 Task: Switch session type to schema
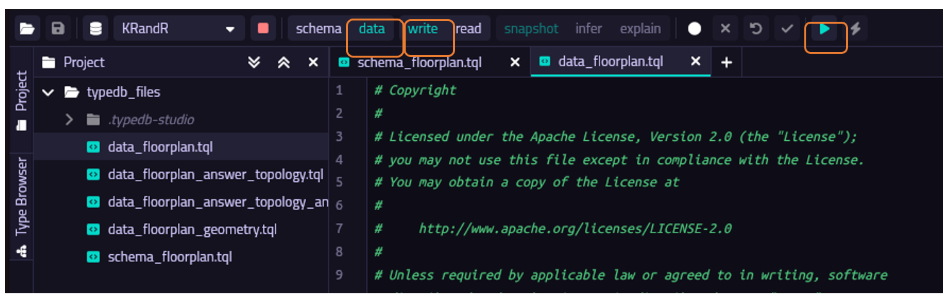[318, 29]
